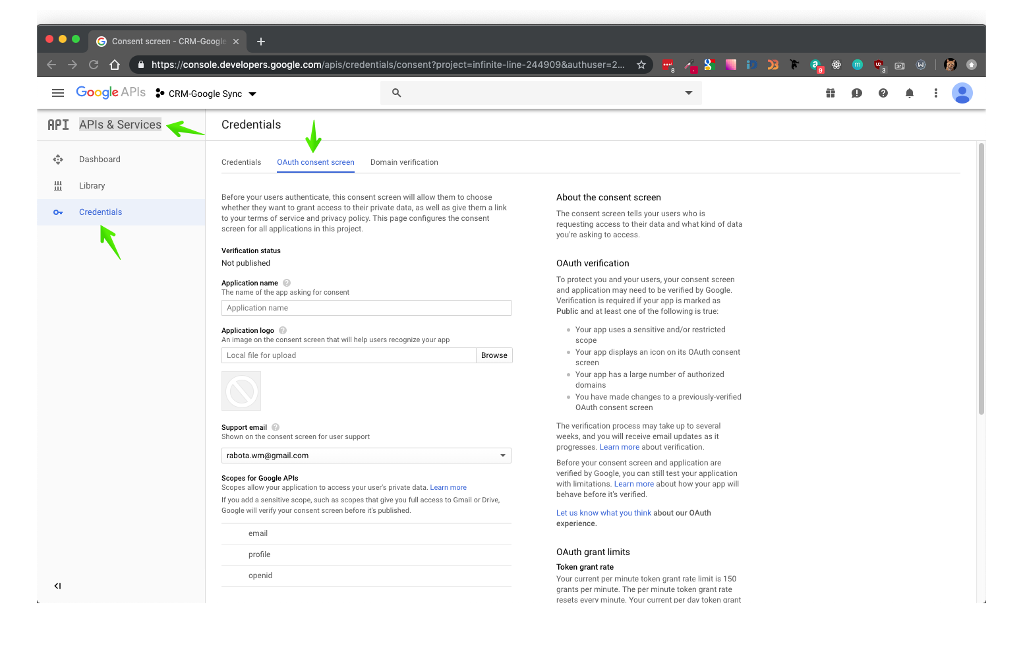Click the search magnifier icon
The width and height of the screenshot is (1023, 652).
click(x=396, y=93)
